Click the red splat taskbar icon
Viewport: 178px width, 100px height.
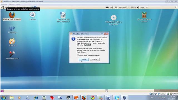[x=52, y=98]
